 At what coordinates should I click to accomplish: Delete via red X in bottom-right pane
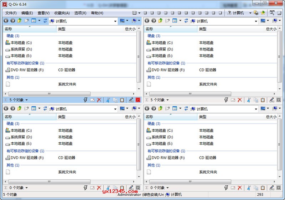click(x=240, y=188)
